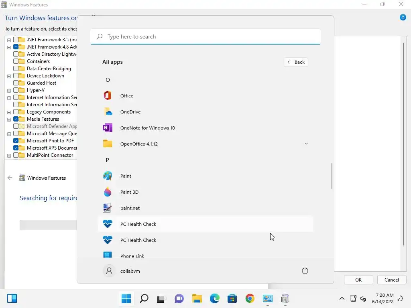Open Task View on the taskbar
This screenshot has height=308, width=411.
click(x=161, y=298)
